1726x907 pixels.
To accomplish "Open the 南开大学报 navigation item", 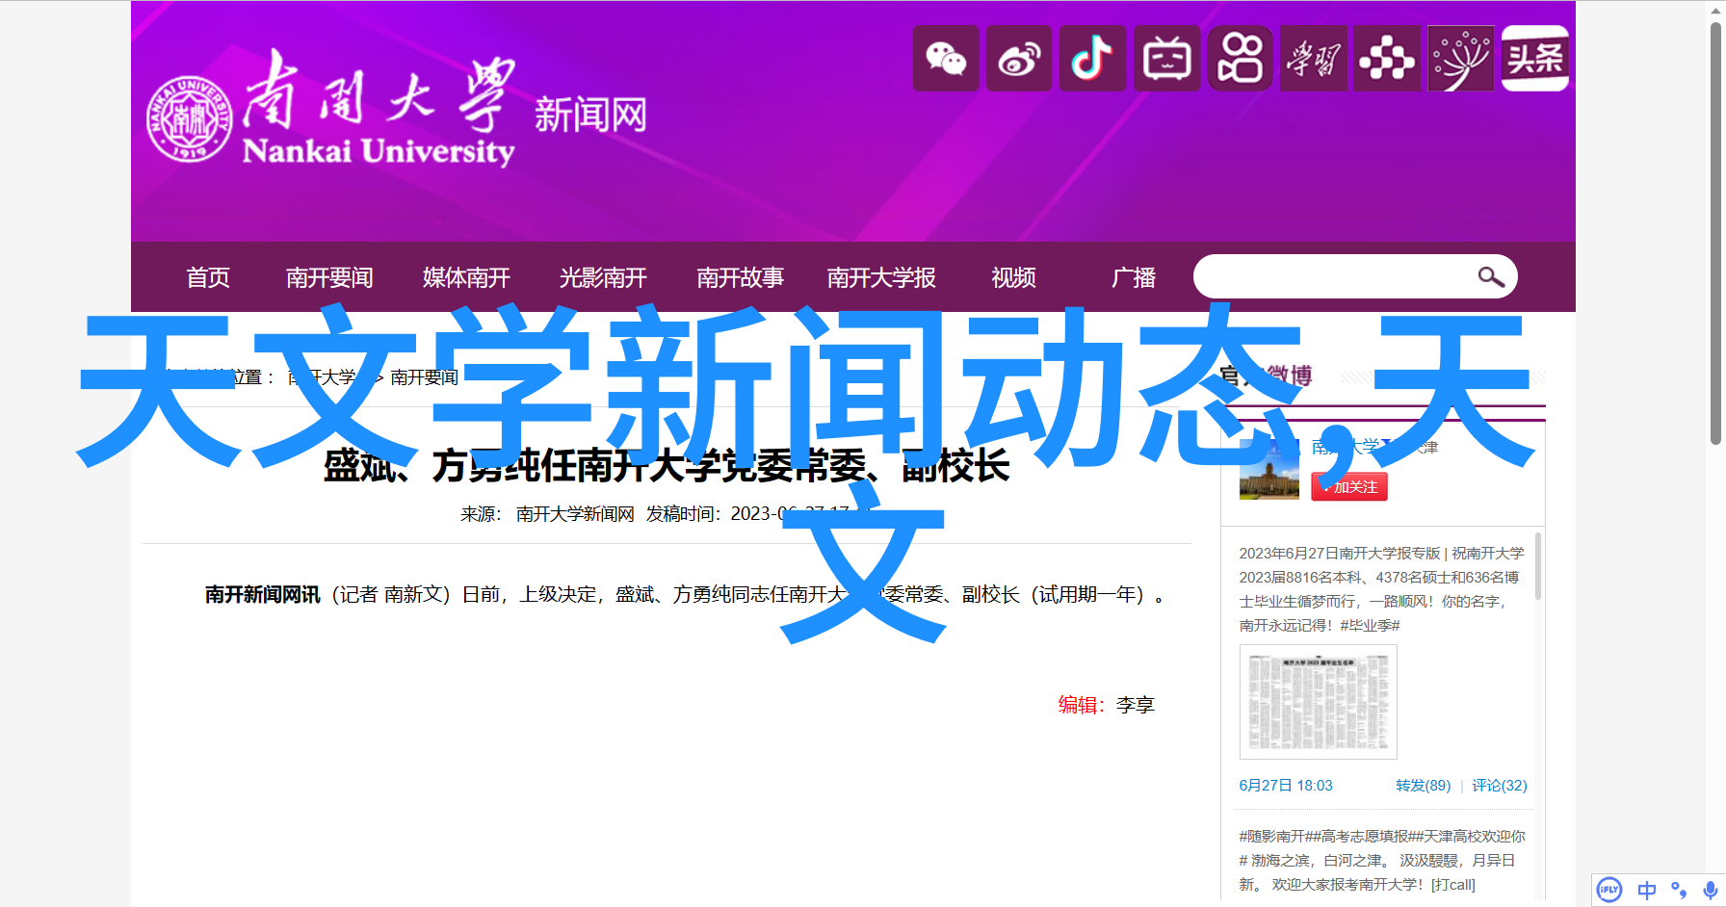I will [x=881, y=277].
